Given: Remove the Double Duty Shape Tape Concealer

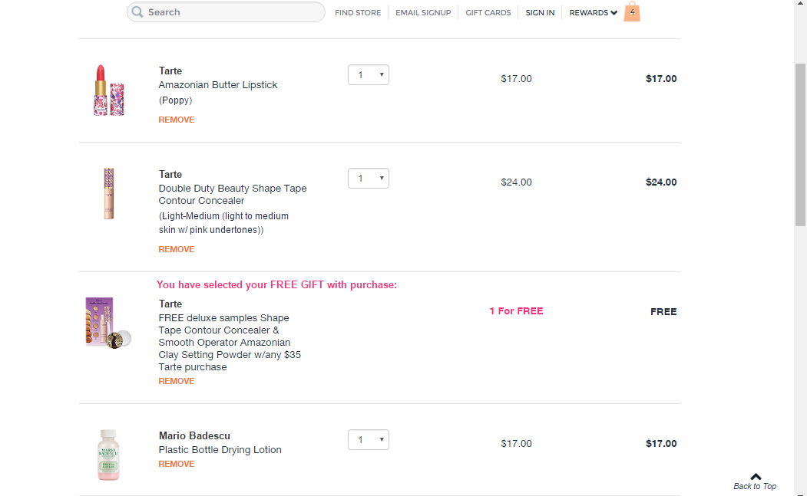Looking at the screenshot, I should tap(177, 249).
